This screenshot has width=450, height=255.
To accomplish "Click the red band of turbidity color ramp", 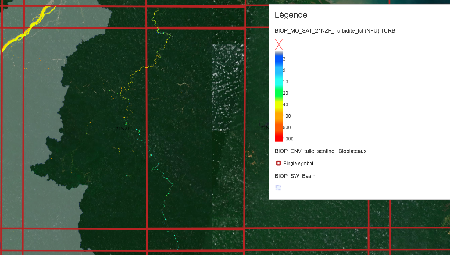I will click(279, 137).
